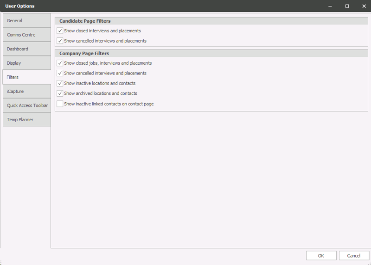This screenshot has width=371, height=265.
Task: Go to the Display tab
Action: (x=26, y=63)
